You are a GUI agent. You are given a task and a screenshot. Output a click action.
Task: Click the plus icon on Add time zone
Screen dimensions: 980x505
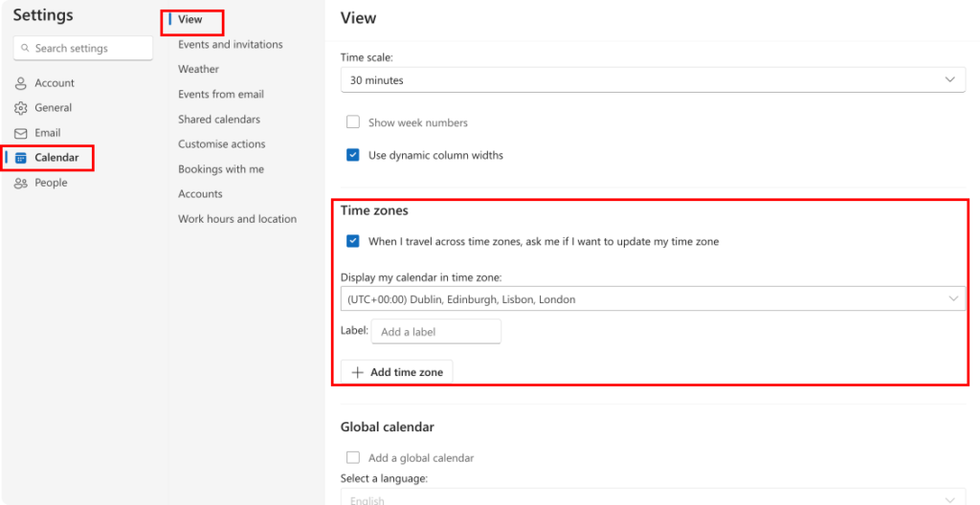point(358,372)
